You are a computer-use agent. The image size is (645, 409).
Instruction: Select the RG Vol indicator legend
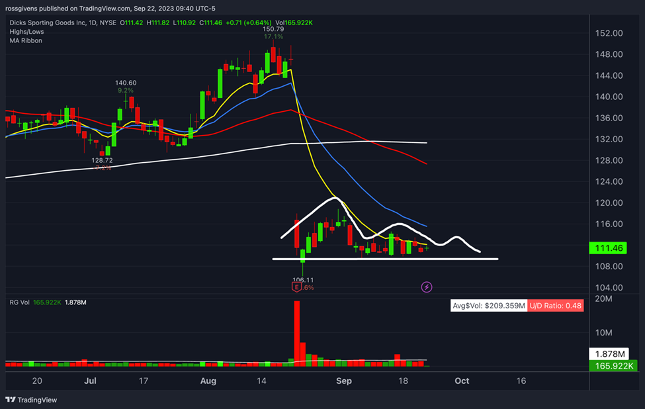19,302
